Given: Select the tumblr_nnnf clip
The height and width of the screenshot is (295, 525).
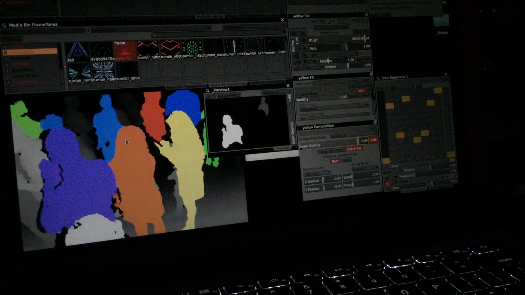Looking at the screenshot, I should pos(80,73).
